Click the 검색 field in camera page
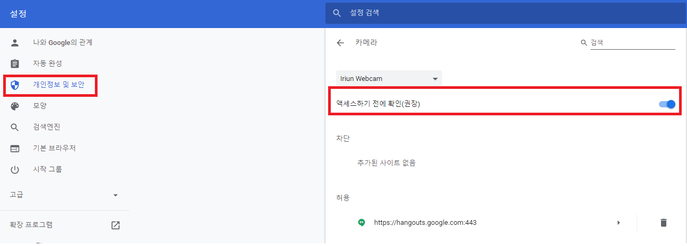The width and height of the screenshot is (687, 246). (633, 43)
